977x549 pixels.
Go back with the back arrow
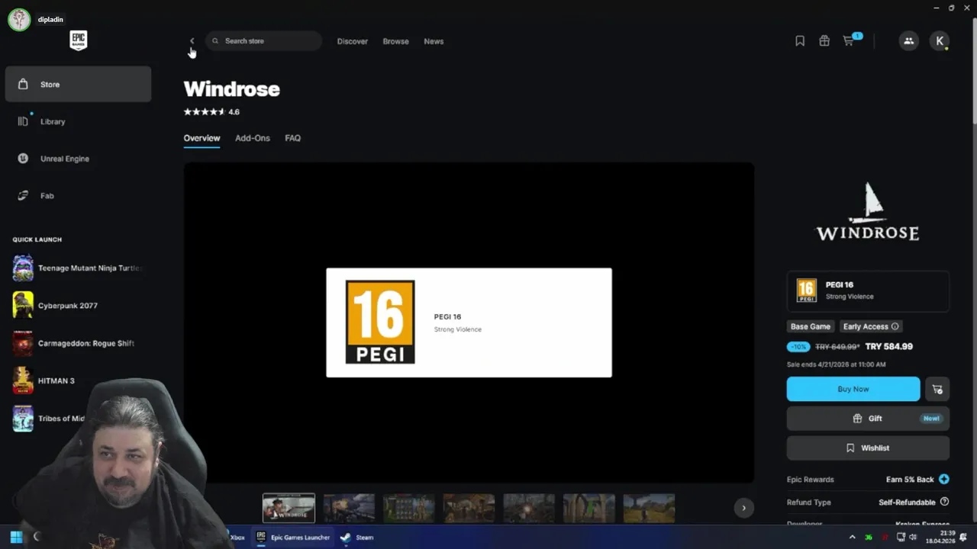coord(192,41)
